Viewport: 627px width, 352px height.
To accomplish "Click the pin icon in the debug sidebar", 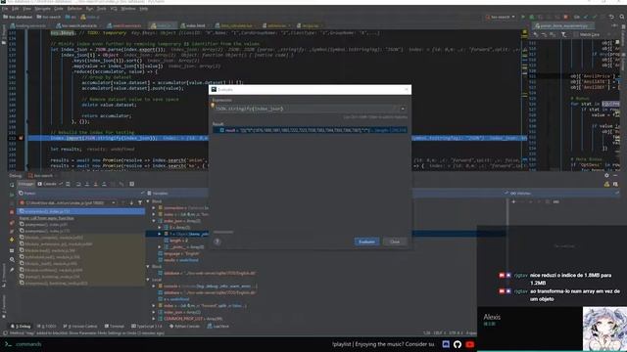I will (x=12, y=270).
